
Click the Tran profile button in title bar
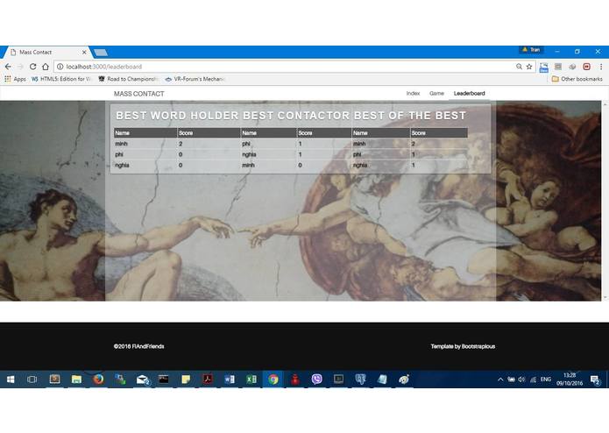(x=531, y=50)
